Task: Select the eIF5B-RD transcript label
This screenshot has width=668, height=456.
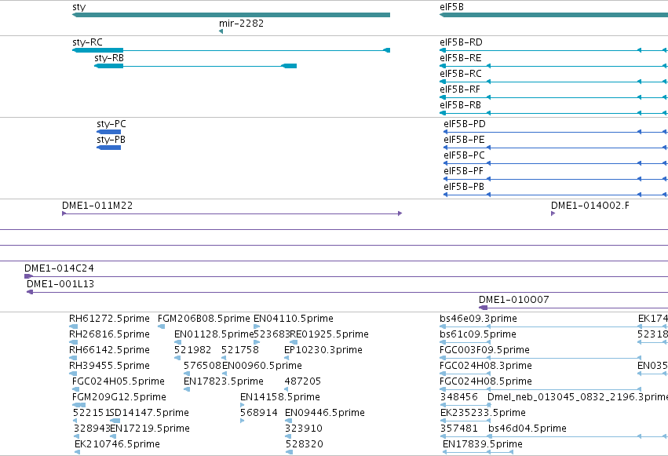Action: coord(461,42)
